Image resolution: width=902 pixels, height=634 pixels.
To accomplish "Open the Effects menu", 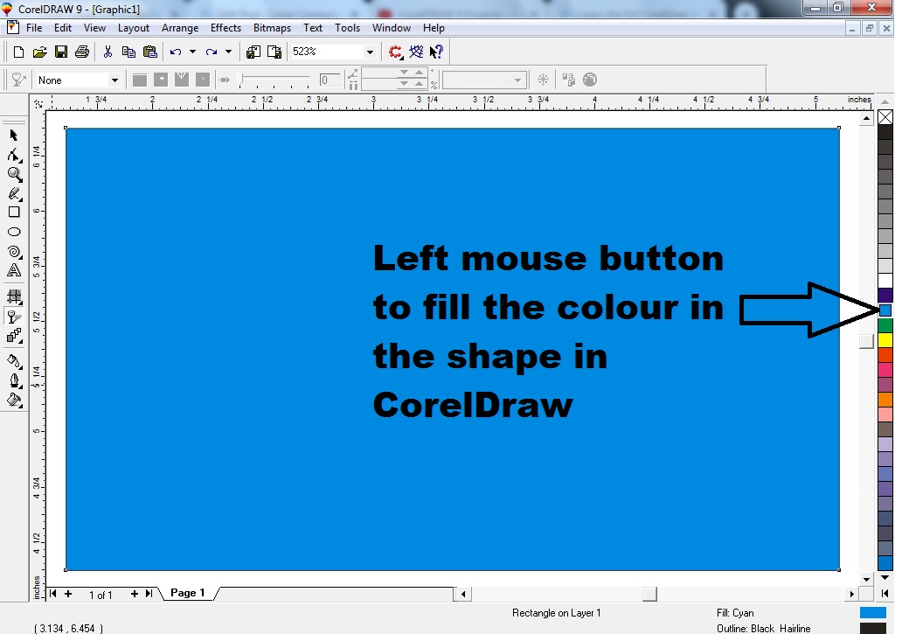I will pos(225,28).
